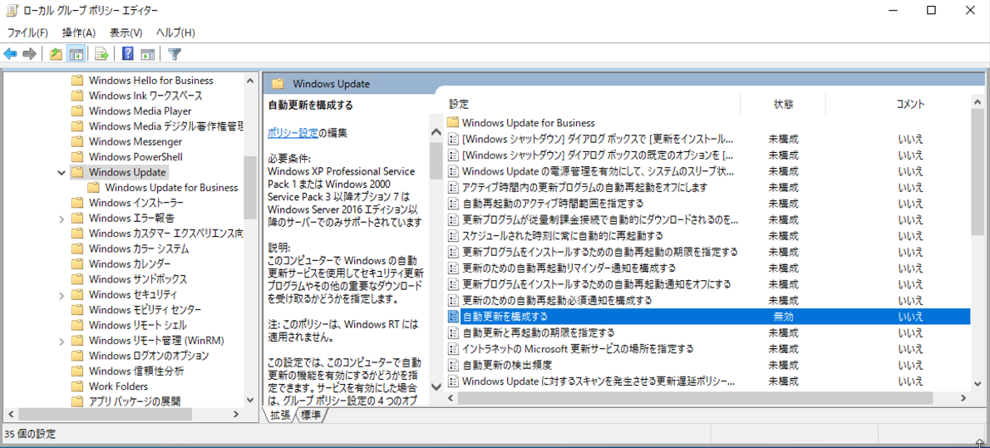This screenshot has height=448, width=990.
Task: Click the policy icon of 自動再起動のアクティブ時間範囲を指定する
Action: tap(452, 203)
